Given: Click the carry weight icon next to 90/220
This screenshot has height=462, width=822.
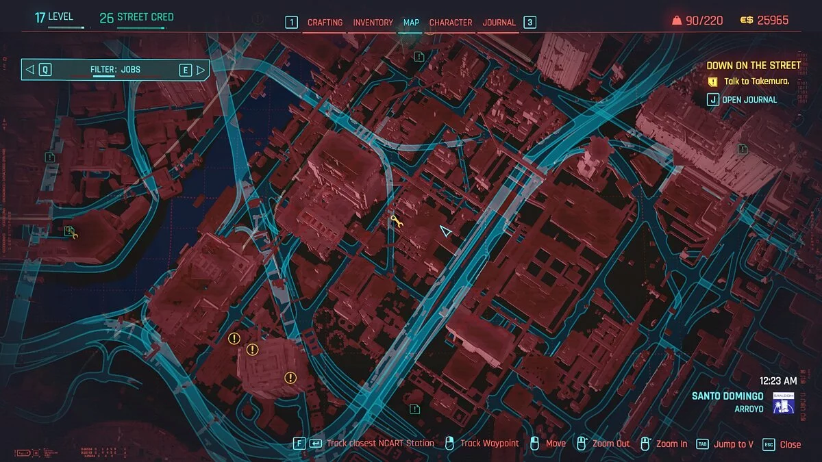Looking at the screenshot, I should (x=677, y=21).
